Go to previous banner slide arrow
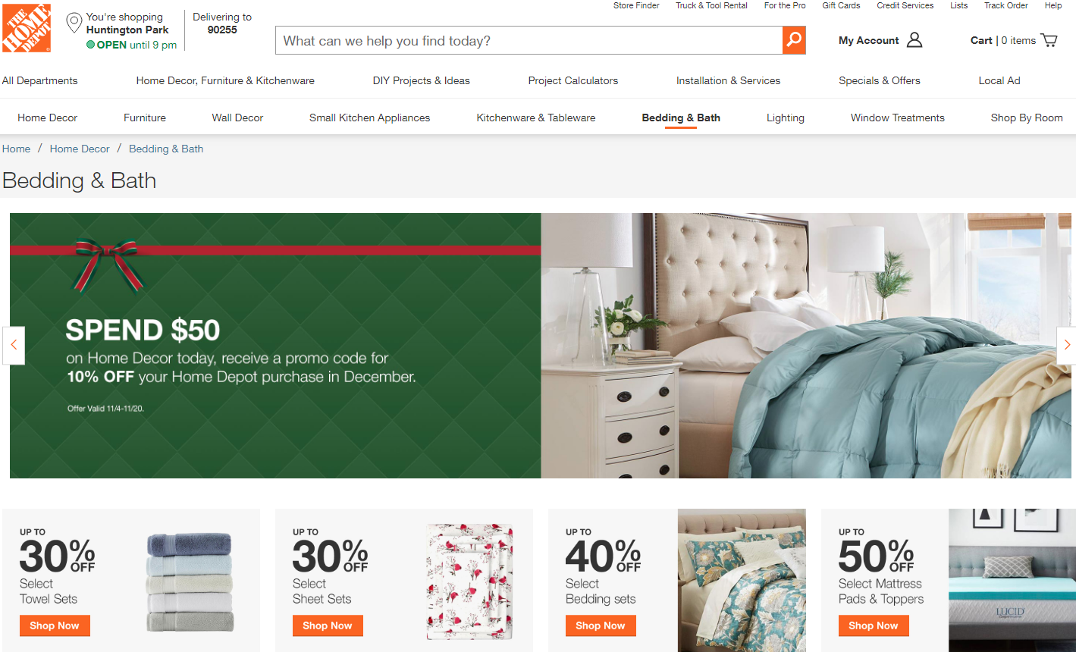The image size is (1076, 652). (x=14, y=345)
